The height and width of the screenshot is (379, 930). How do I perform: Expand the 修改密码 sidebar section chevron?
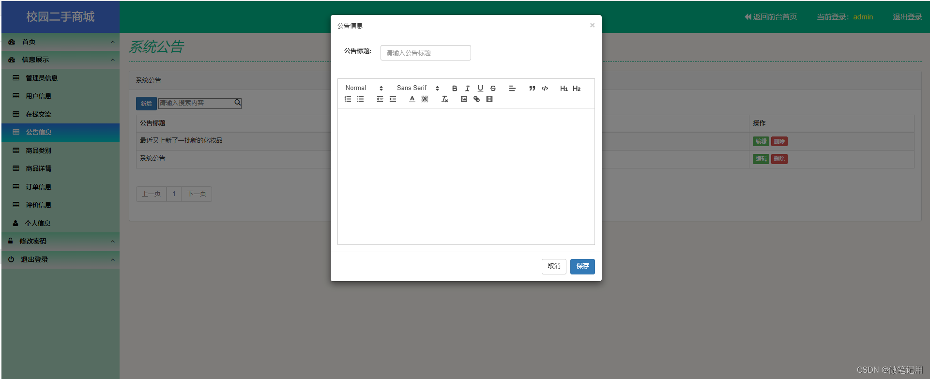(112, 242)
